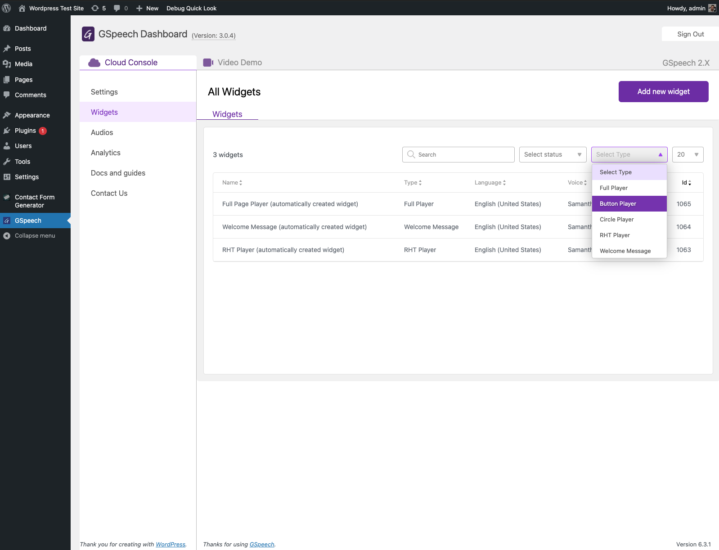The height and width of the screenshot is (550, 719).
Task: Click the Appearance brush icon
Action: (x=7, y=115)
